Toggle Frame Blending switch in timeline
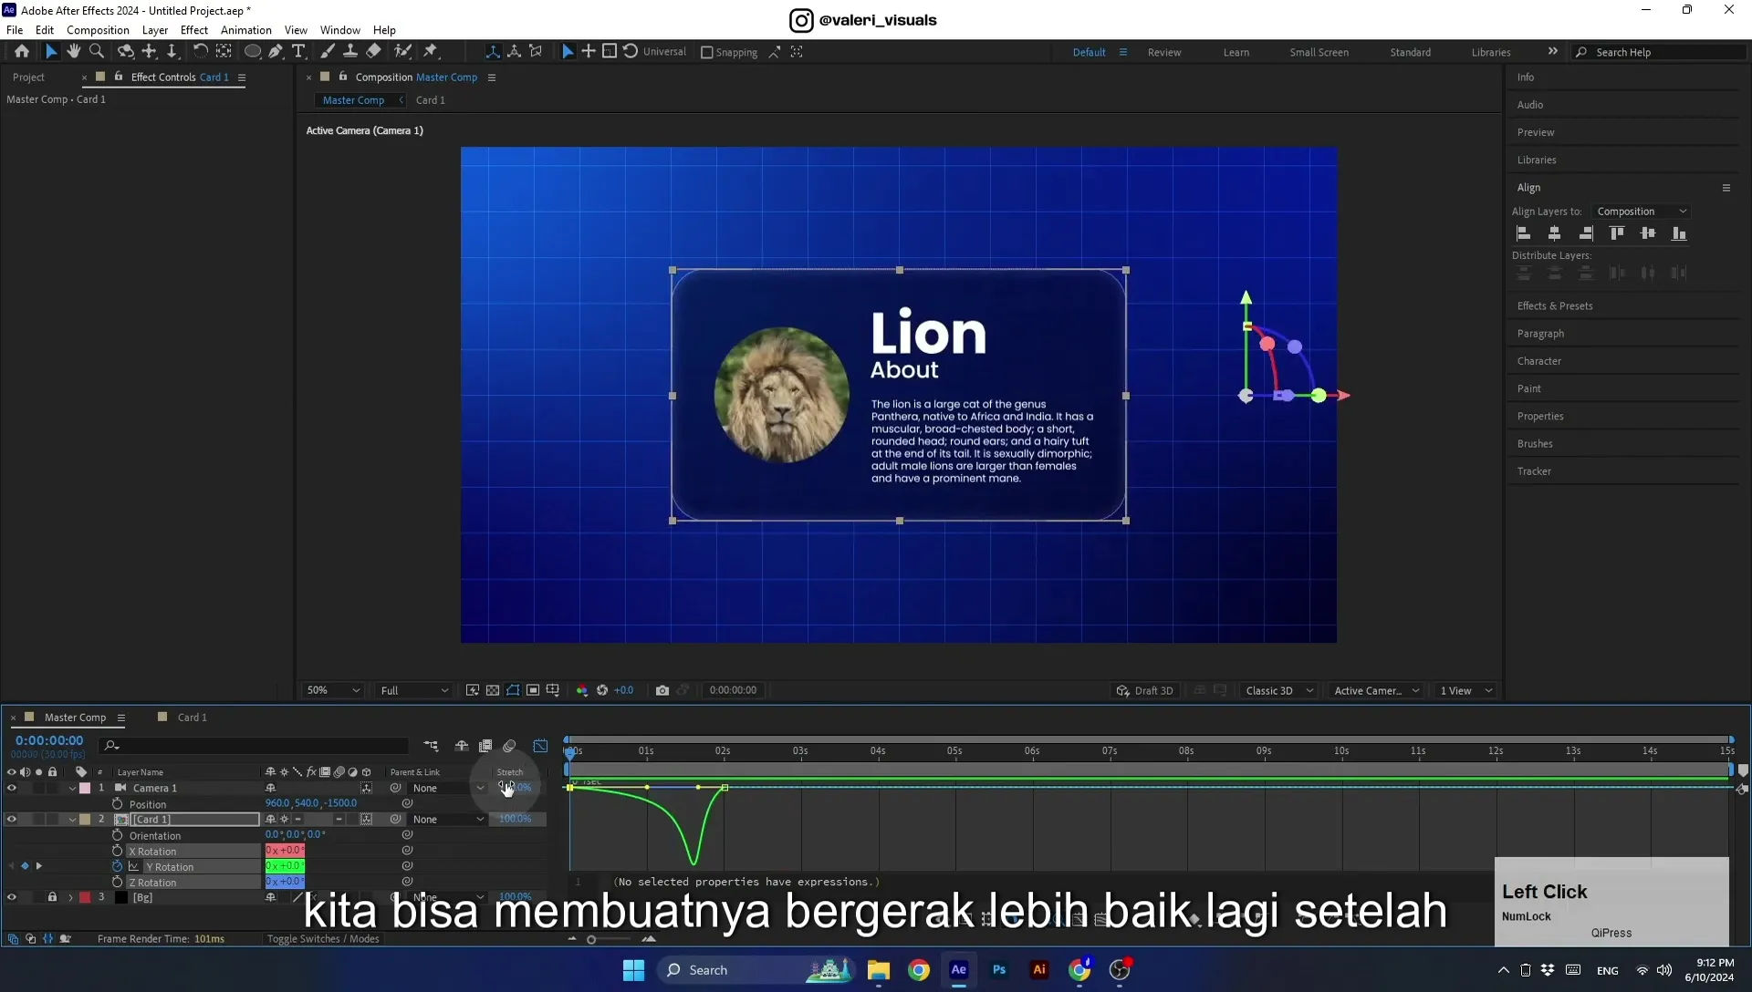This screenshot has height=992, width=1752. pyautogui.click(x=485, y=746)
